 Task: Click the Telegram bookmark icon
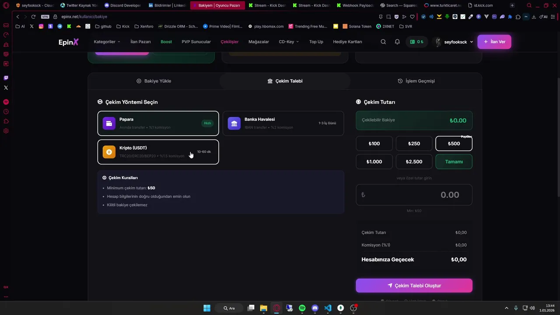pos(59,26)
